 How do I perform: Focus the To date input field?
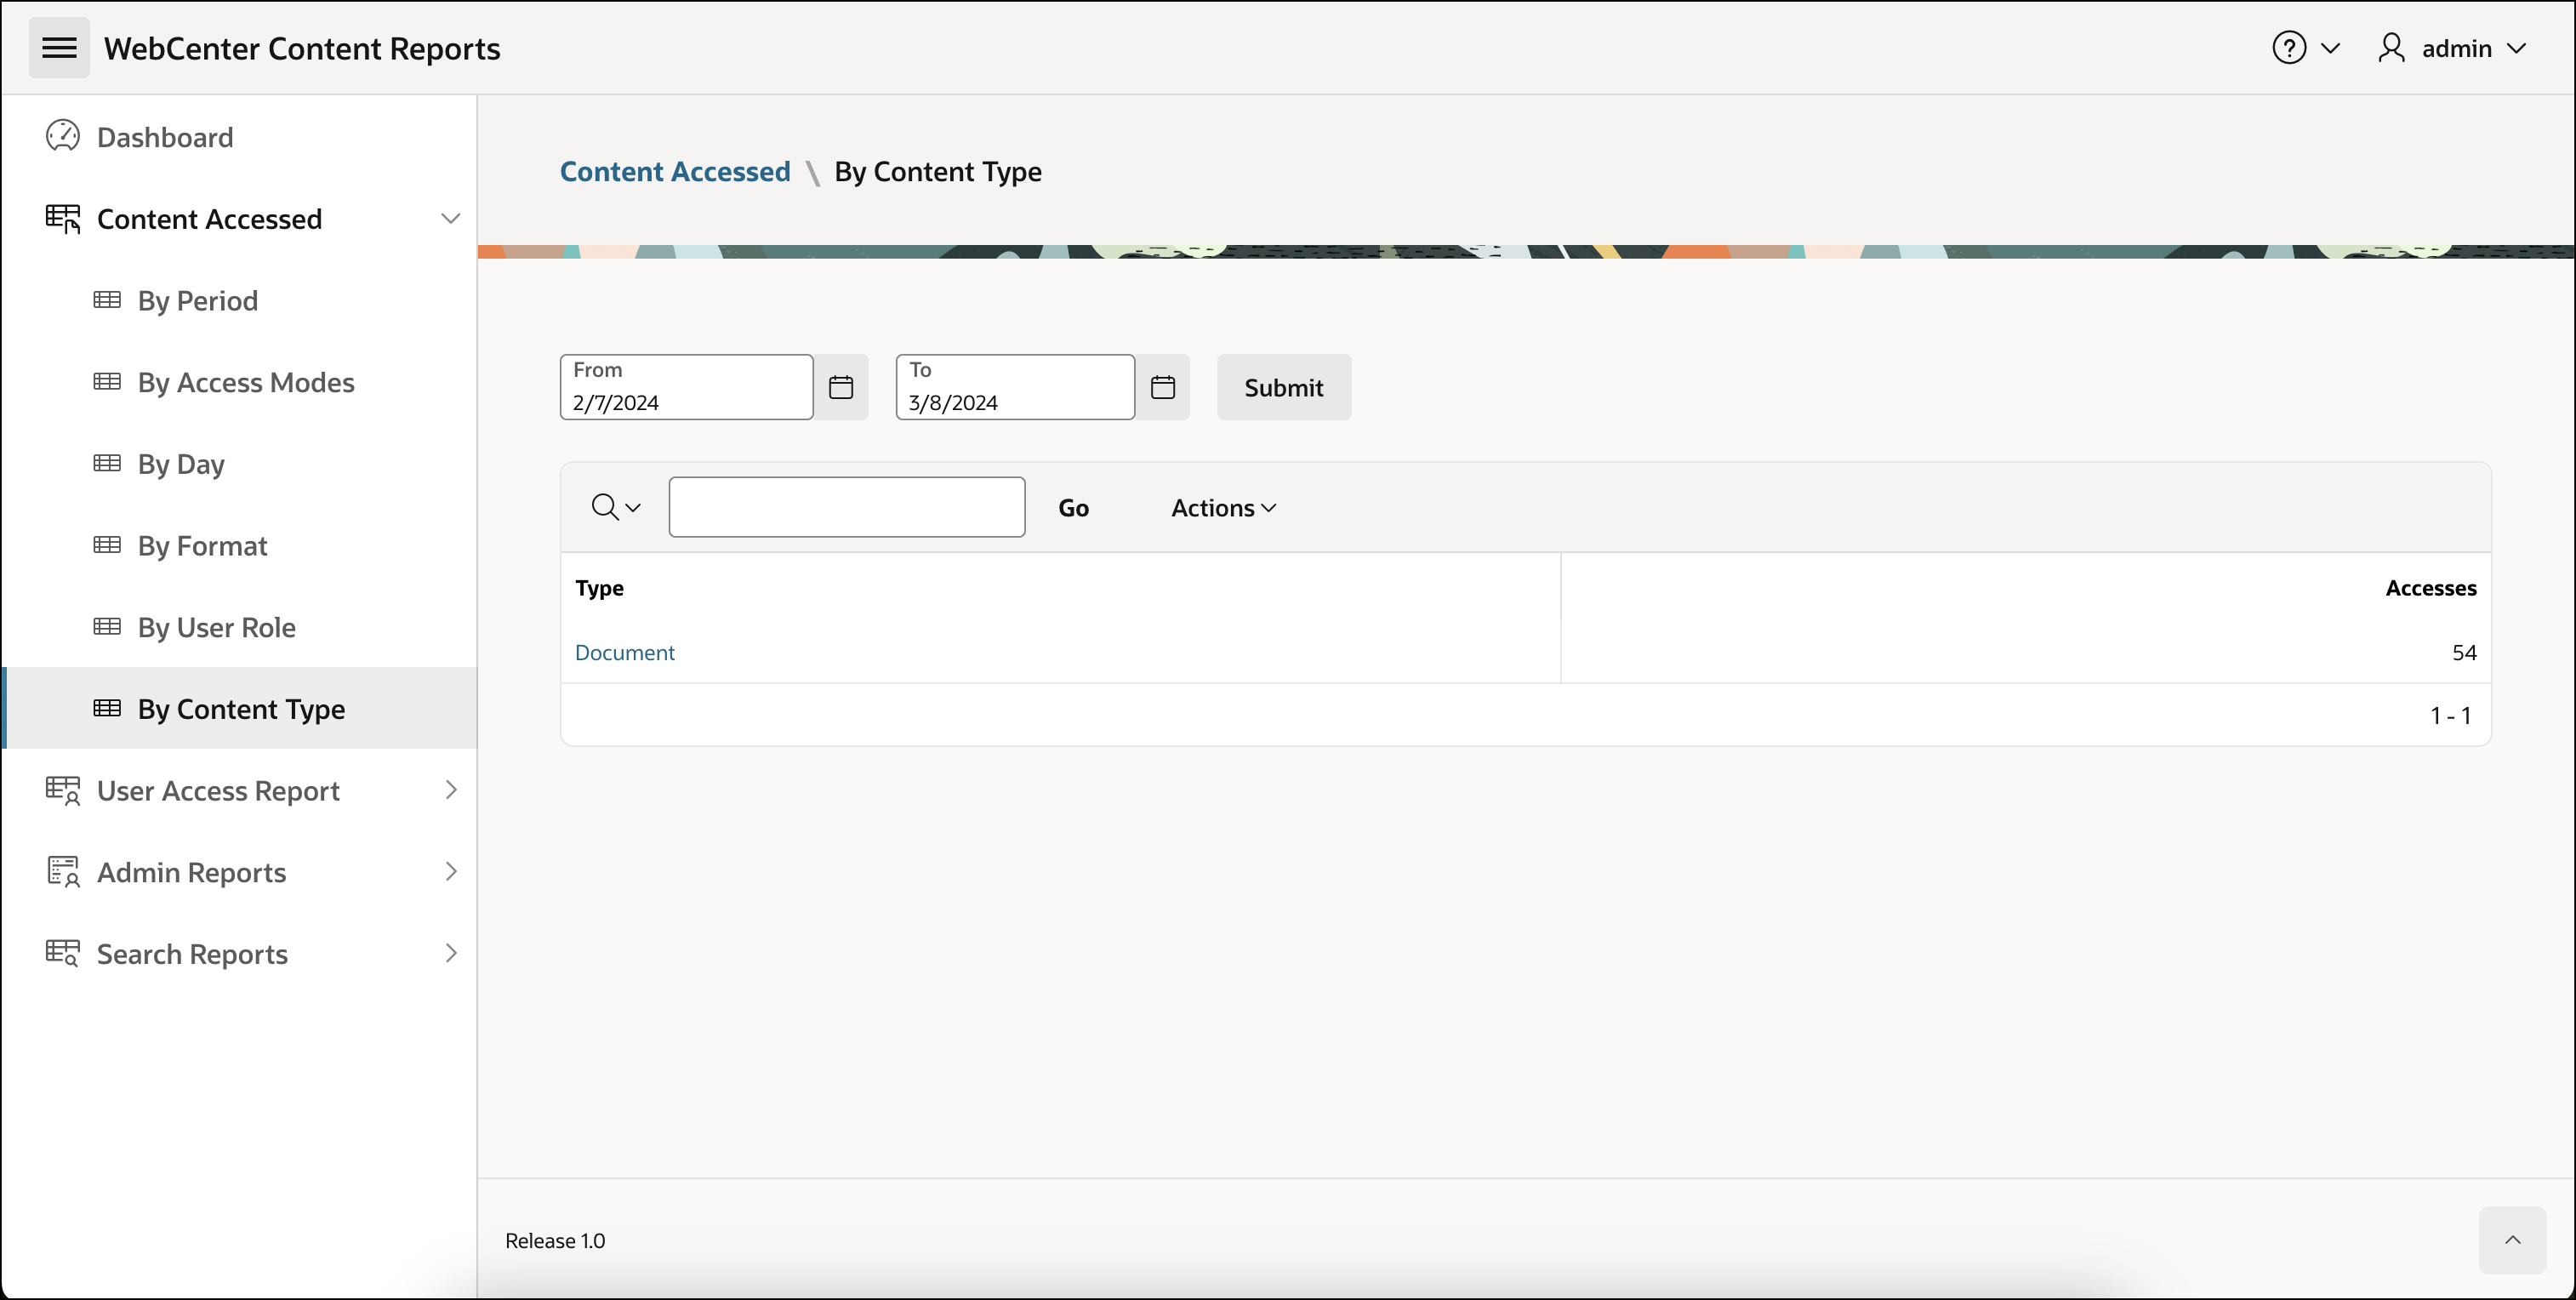click(x=1015, y=387)
